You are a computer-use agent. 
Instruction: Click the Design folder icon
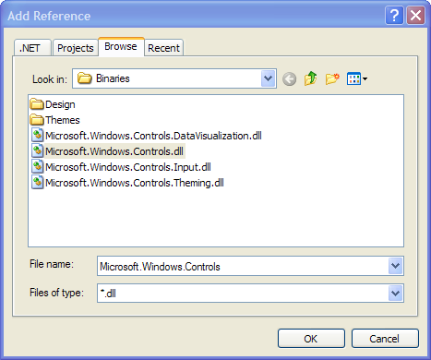pos(37,104)
